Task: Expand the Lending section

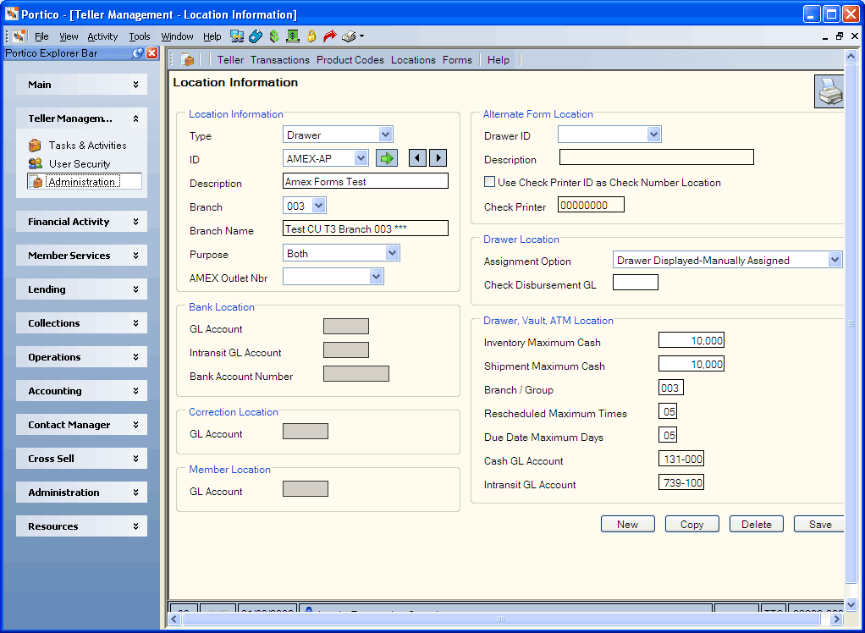Action: pos(81,289)
